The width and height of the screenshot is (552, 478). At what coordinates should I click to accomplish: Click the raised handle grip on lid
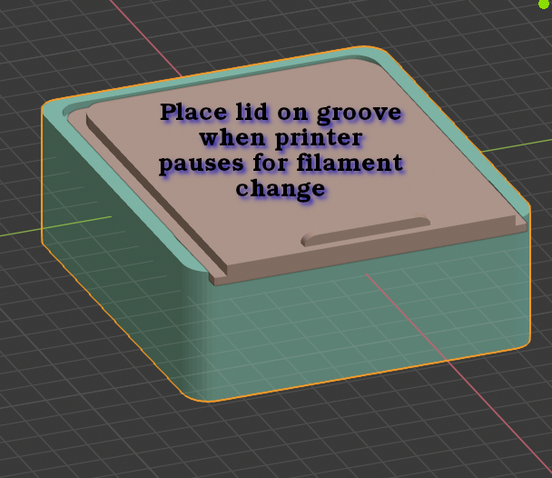pos(365,231)
